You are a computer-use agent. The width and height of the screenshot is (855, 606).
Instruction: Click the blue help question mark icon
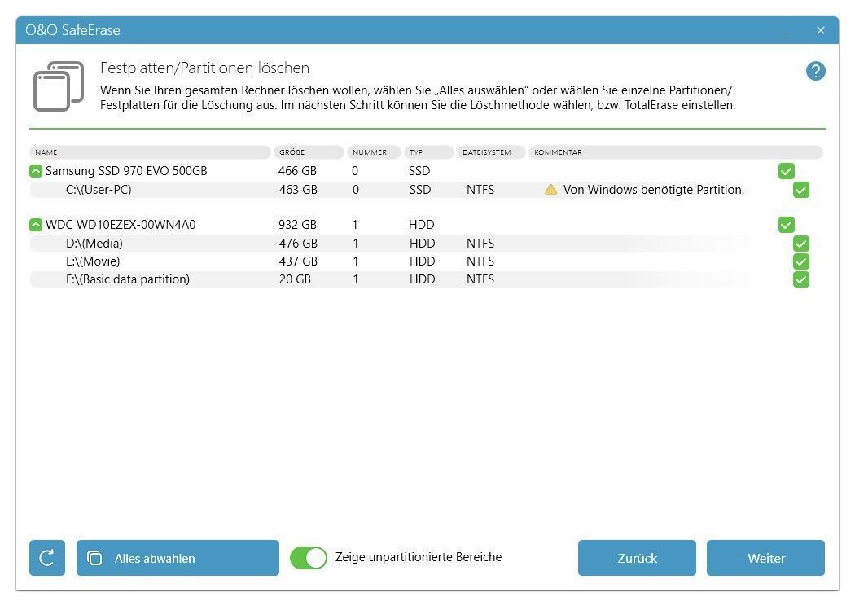[815, 71]
